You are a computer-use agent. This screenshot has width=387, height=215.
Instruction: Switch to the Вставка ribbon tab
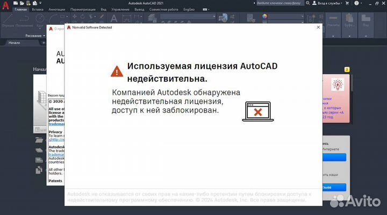point(38,10)
